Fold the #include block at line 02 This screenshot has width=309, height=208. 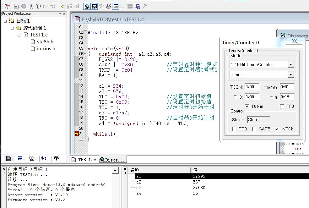85,32
